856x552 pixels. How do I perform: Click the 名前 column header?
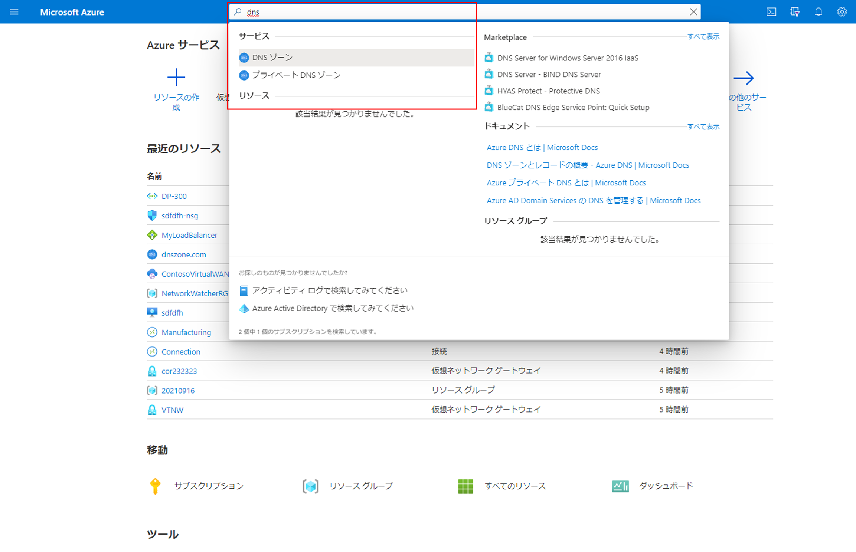[154, 176]
